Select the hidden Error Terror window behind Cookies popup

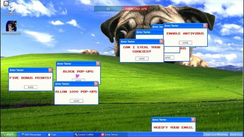click(x=149, y=32)
